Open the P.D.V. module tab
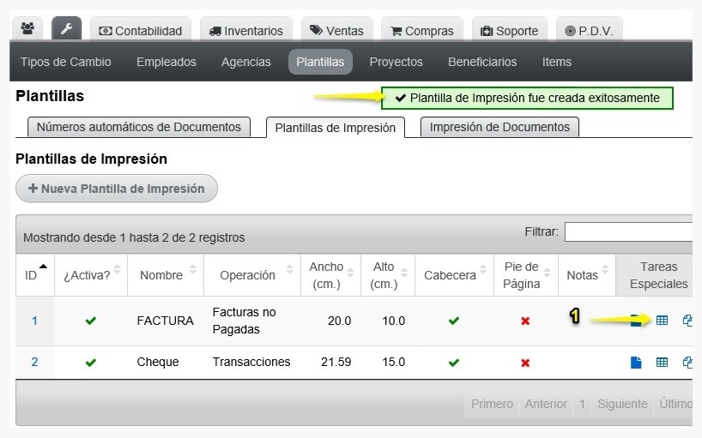This screenshot has width=702, height=438. click(590, 30)
